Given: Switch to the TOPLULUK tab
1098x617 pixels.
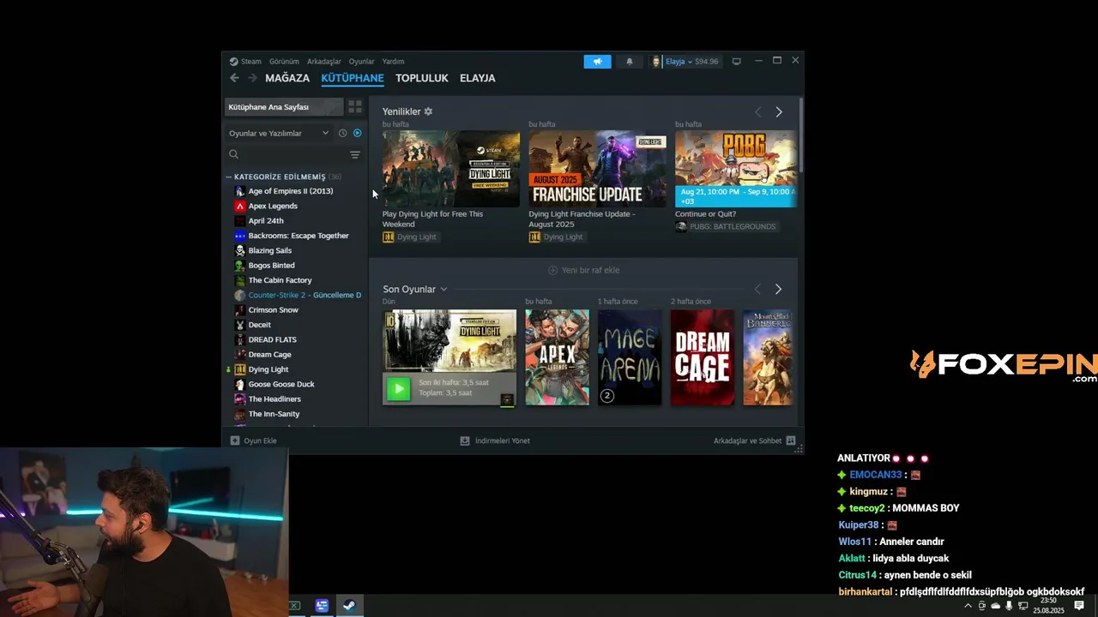Looking at the screenshot, I should pos(422,78).
